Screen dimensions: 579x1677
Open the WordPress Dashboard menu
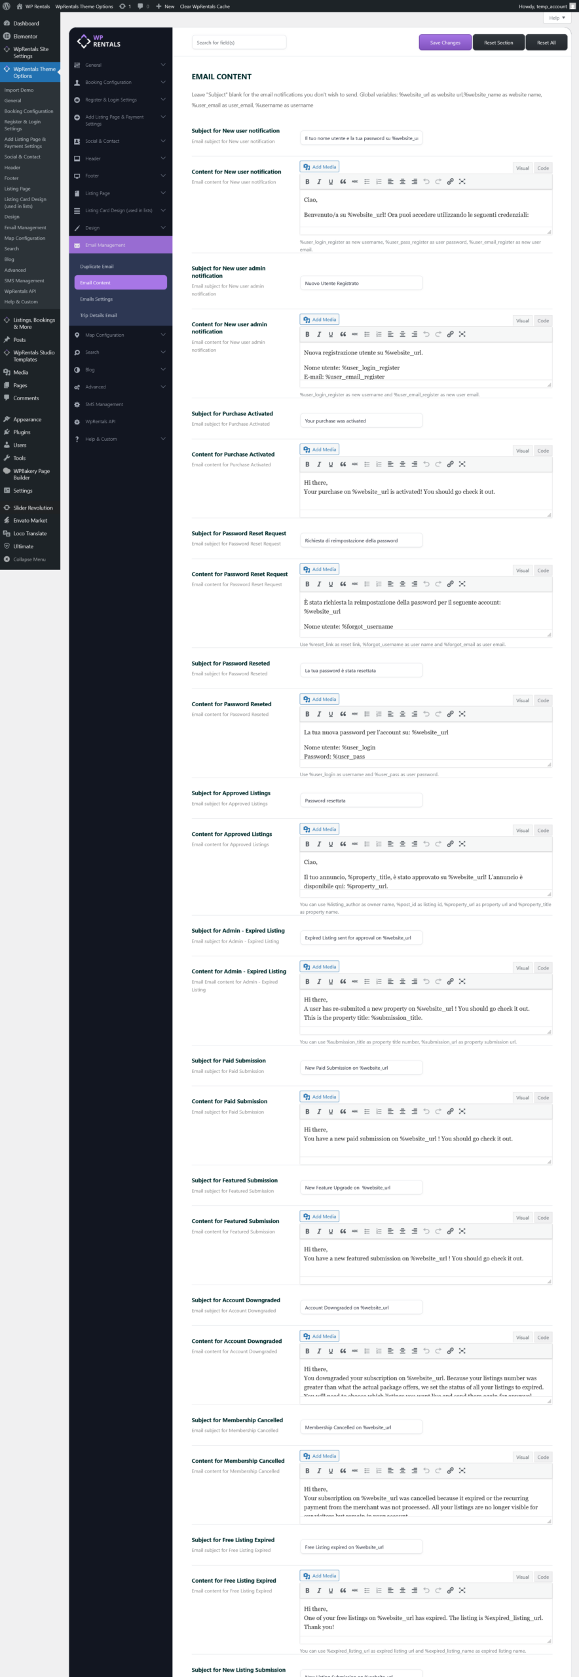click(x=26, y=24)
